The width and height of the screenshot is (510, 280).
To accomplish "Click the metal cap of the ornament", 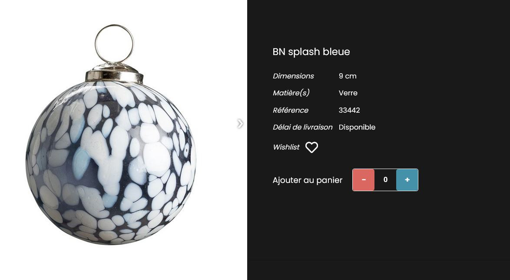I will point(114,73).
